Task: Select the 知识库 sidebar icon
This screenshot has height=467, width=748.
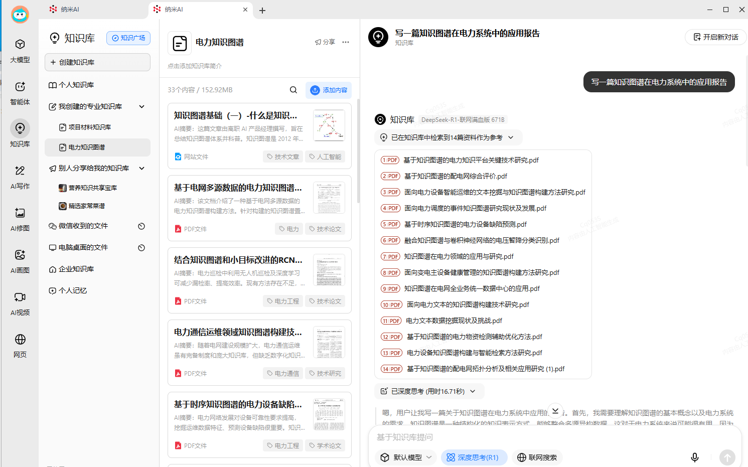Action: [20, 133]
